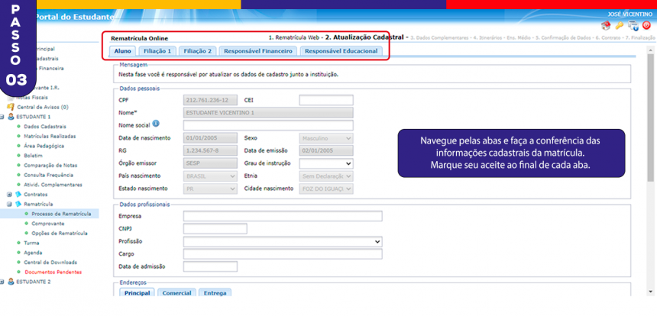The height and width of the screenshot is (316, 657).
Task: Click the Nome social info icon
Action: [x=155, y=124]
